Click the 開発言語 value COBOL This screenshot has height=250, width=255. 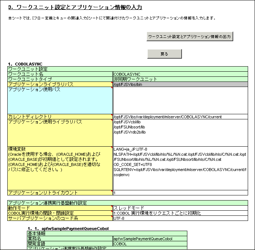tap(150, 244)
